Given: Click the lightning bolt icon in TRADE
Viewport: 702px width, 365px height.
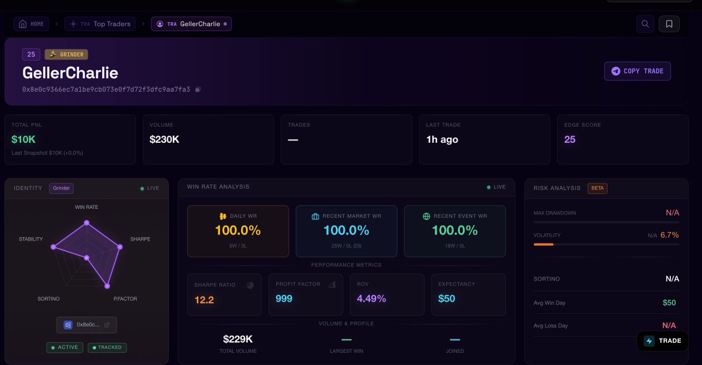Looking at the screenshot, I should tap(649, 341).
